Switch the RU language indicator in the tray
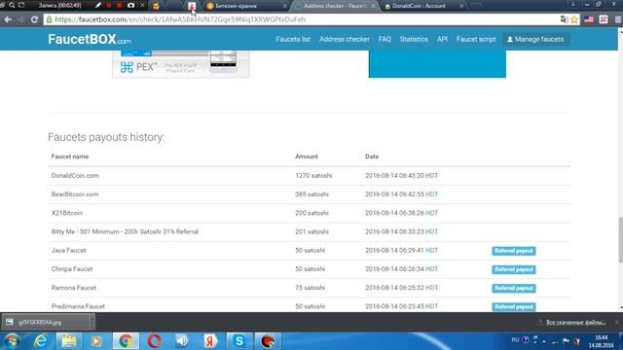 pyautogui.click(x=515, y=340)
